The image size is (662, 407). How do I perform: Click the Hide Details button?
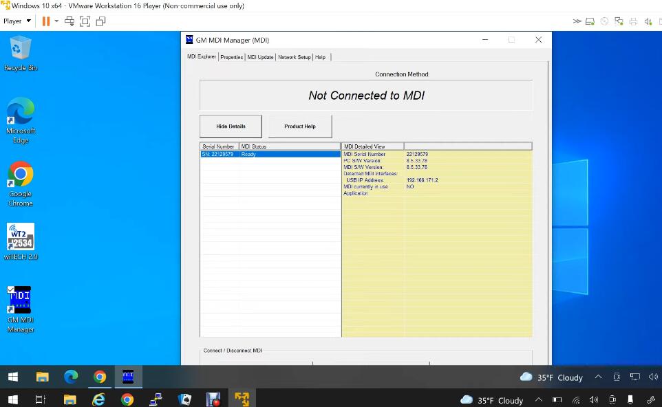231,126
